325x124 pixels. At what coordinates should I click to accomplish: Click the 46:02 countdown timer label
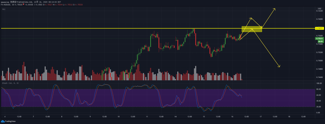coord(320,41)
